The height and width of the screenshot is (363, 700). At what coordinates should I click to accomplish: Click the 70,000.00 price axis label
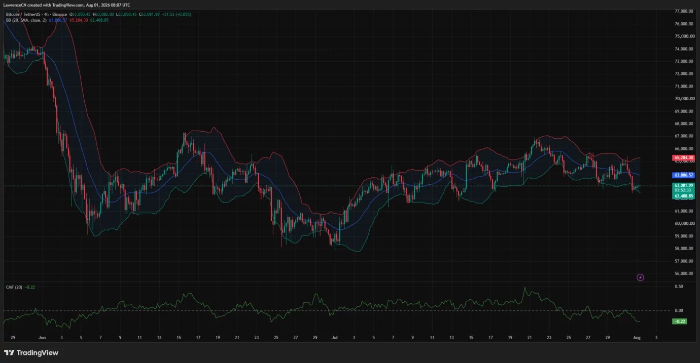(684, 99)
